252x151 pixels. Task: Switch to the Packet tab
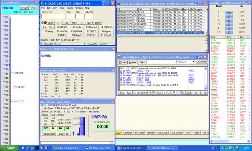pyautogui.click(x=123, y=62)
